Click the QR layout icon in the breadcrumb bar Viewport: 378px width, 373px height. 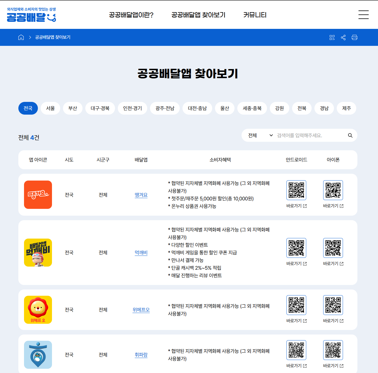coord(332,37)
